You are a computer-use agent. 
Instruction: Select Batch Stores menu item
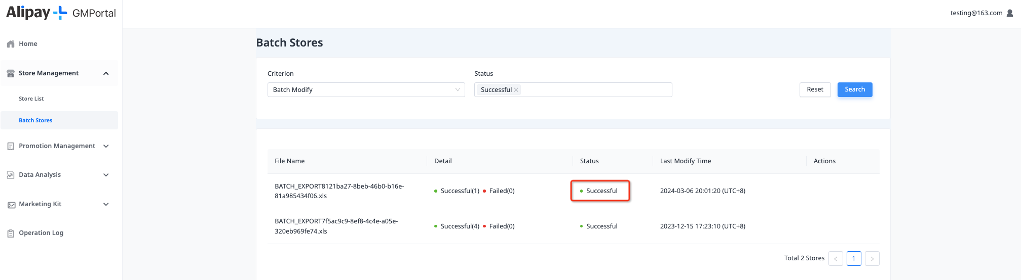click(35, 120)
